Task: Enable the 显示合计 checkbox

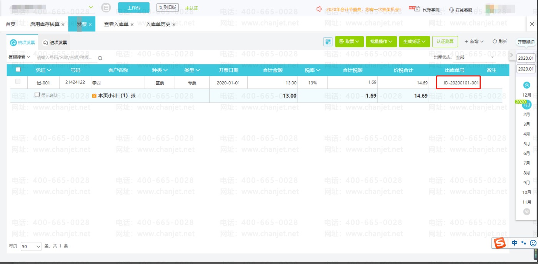Action: click(x=37, y=95)
